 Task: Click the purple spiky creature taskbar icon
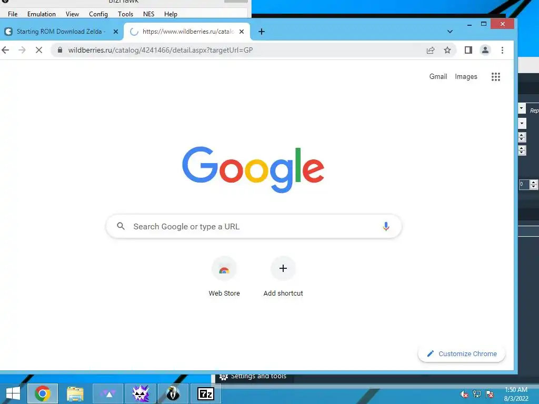point(140,393)
